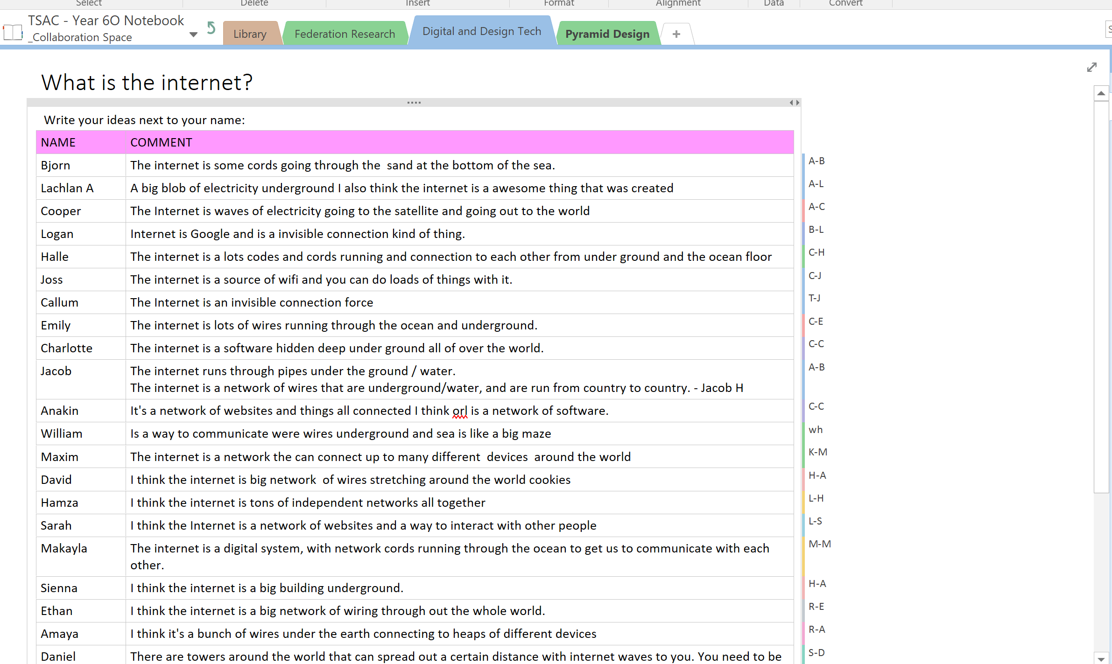Click author tag A-L beside Lachlan row
1112x664 pixels.
click(x=816, y=184)
